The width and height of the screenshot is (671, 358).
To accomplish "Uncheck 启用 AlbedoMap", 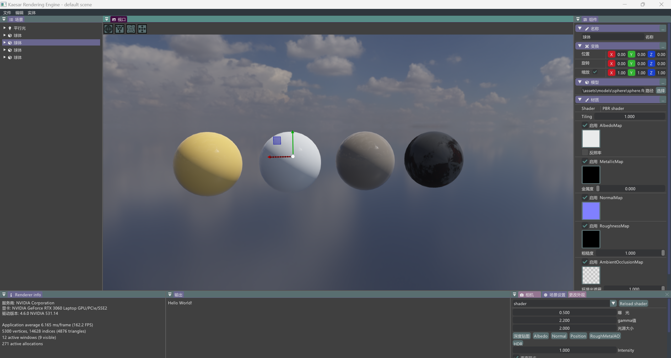I will [585, 125].
